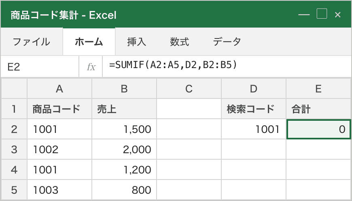Open the 数式 ribbon tab
The width and height of the screenshot is (352, 201).
click(179, 42)
